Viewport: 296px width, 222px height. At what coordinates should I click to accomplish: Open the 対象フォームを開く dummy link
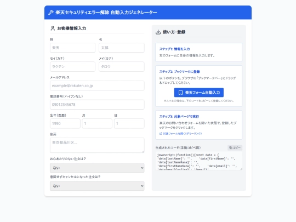click(x=181, y=134)
